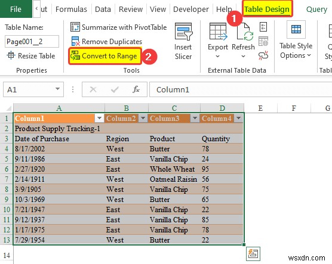The width and height of the screenshot is (332, 264).
Task: Expand the Export dropdown menu
Action: coord(218,57)
